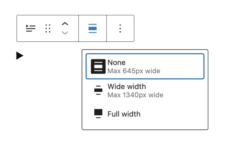Move block up with the up chevron
Screen dimensions: 234x146
point(65,24)
